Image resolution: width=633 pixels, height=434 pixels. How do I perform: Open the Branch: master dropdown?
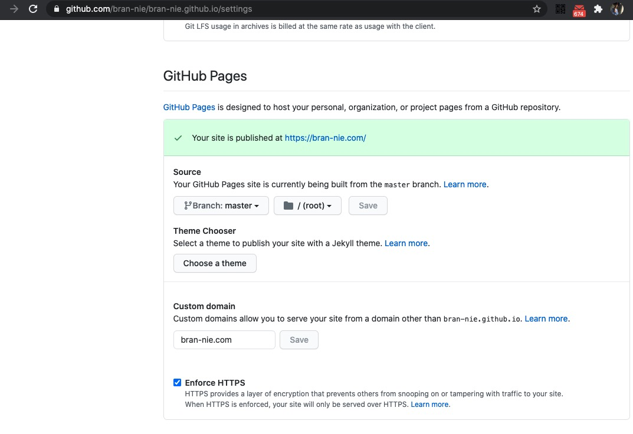click(221, 206)
